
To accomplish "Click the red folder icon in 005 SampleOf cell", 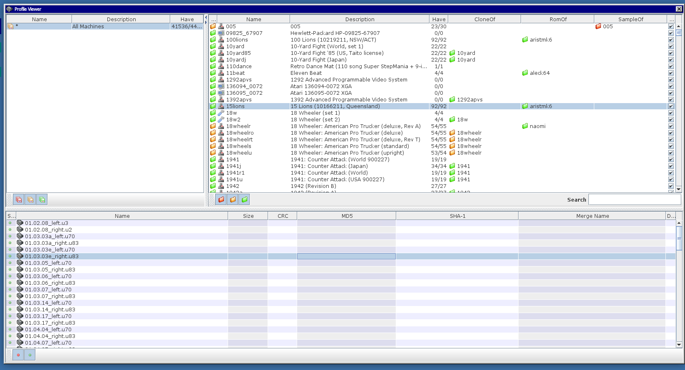I will coord(598,26).
